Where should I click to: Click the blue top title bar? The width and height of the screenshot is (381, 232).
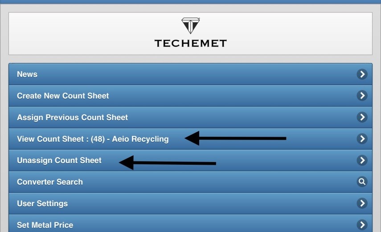point(190,2)
